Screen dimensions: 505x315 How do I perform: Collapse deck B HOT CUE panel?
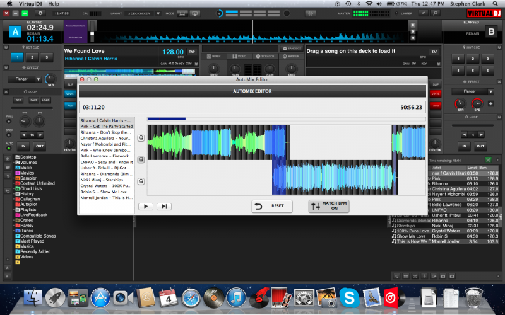(499, 47)
